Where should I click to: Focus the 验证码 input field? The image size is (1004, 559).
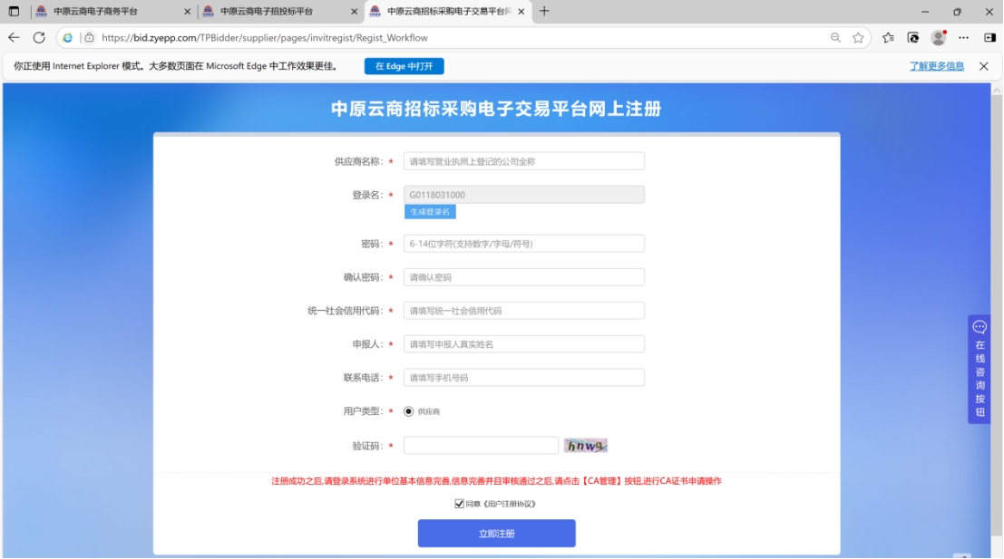point(481,446)
